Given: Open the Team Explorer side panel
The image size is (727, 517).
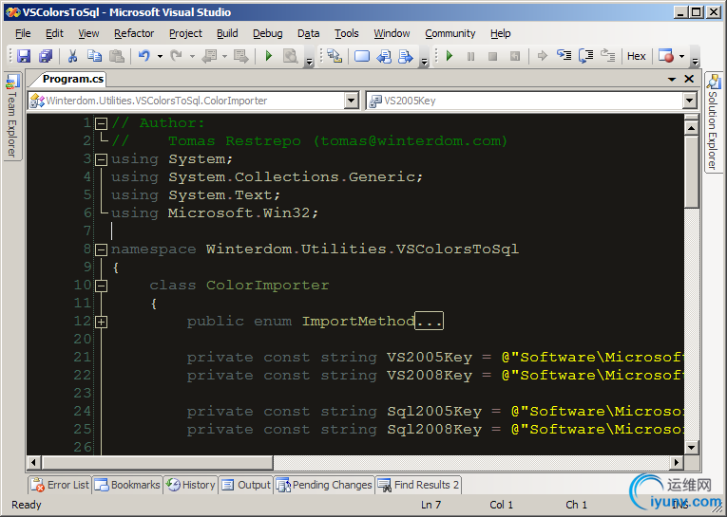Looking at the screenshot, I should click(x=11, y=117).
